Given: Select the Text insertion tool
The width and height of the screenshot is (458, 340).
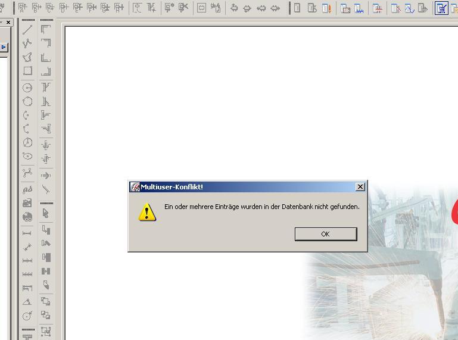Looking at the screenshot, I should click(x=27, y=189).
